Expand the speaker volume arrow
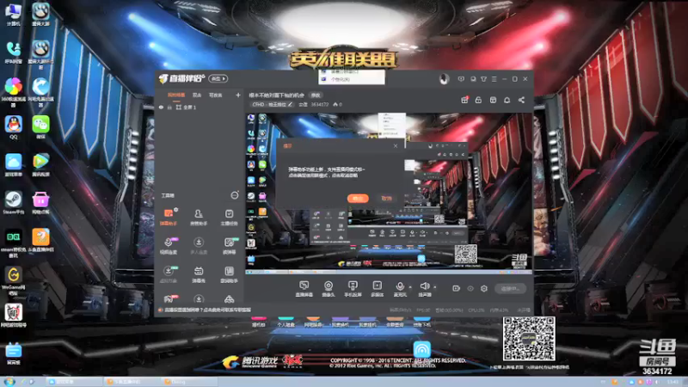This screenshot has height=387, width=688. 435,287
